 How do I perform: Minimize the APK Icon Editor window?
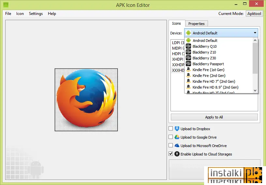coord(236,4)
